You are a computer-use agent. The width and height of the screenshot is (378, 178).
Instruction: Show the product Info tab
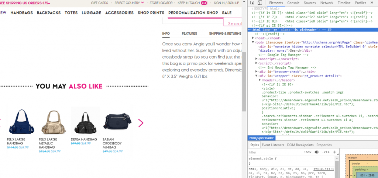[166, 34]
